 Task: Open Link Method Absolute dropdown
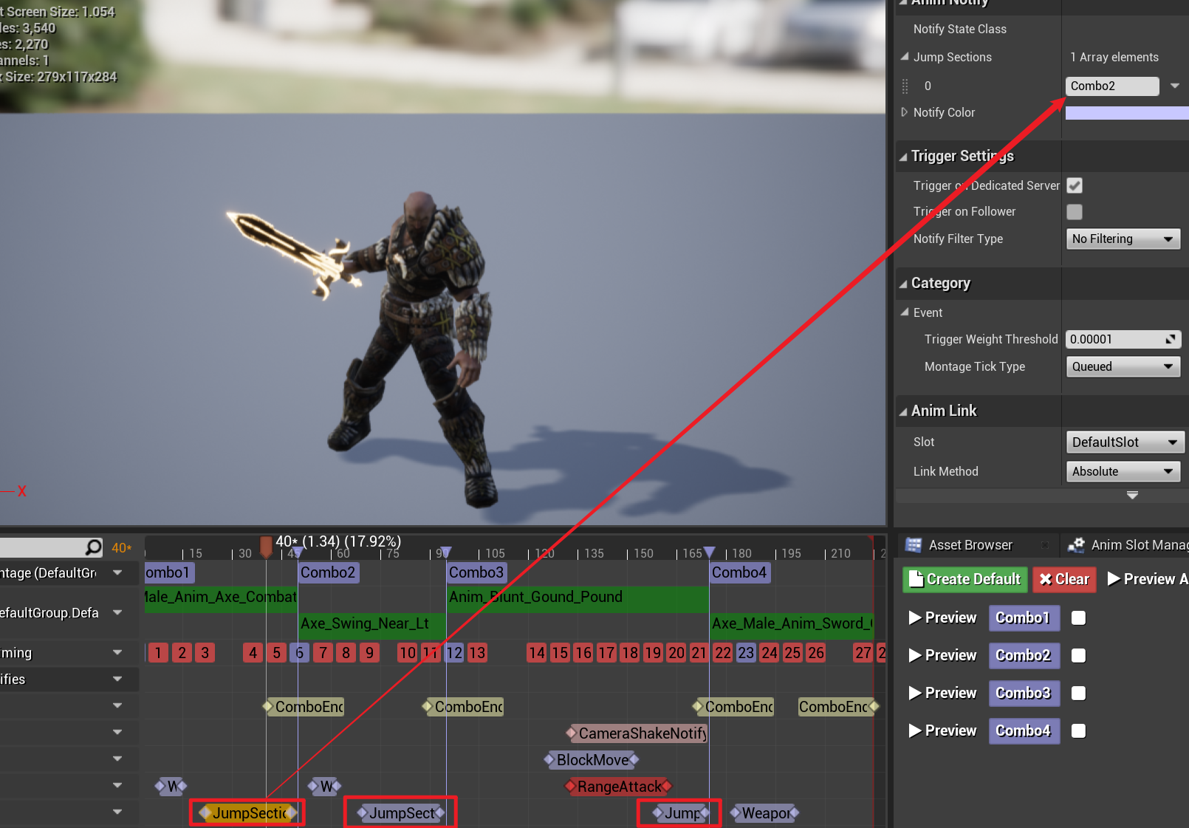[x=1123, y=471]
